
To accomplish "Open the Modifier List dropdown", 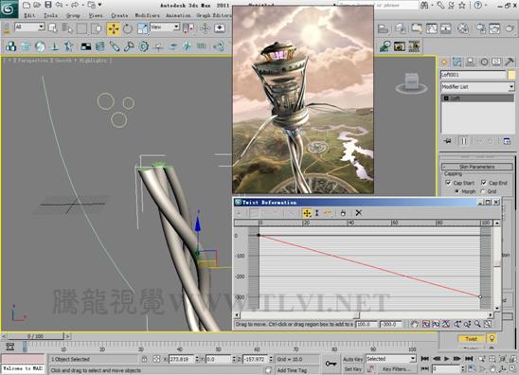I will pos(477,87).
